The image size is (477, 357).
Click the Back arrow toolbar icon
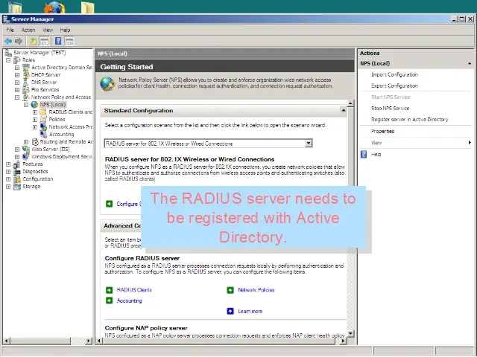pyautogui.click(x=8, y=41)
